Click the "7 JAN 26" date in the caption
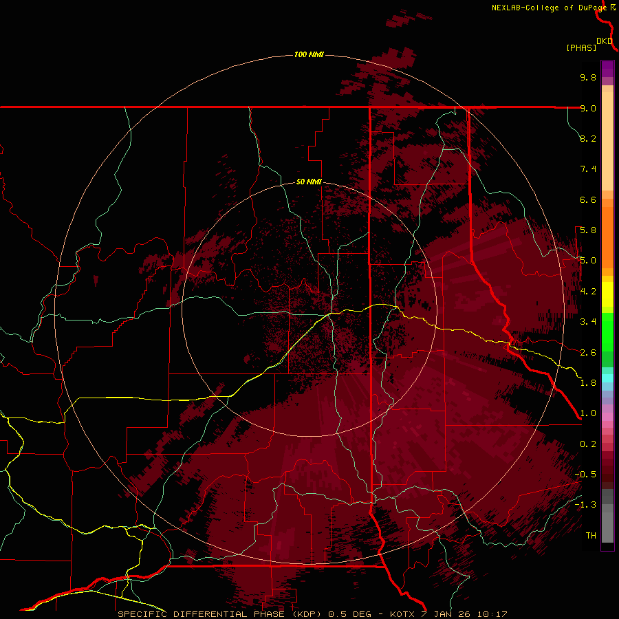Screen dimensions: 619x619 click(446, 614)
